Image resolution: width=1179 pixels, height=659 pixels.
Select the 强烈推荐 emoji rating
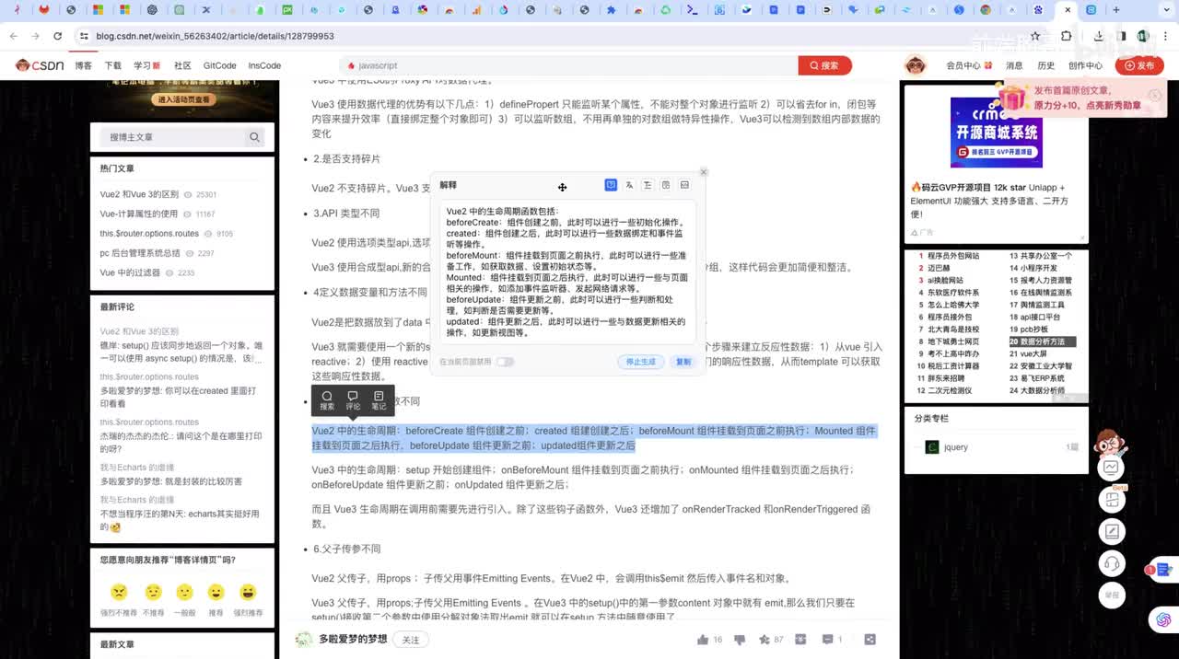(248, 592)
